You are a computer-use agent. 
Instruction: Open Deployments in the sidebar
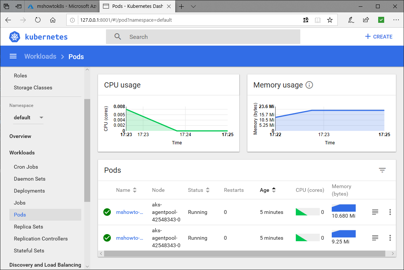29,191
